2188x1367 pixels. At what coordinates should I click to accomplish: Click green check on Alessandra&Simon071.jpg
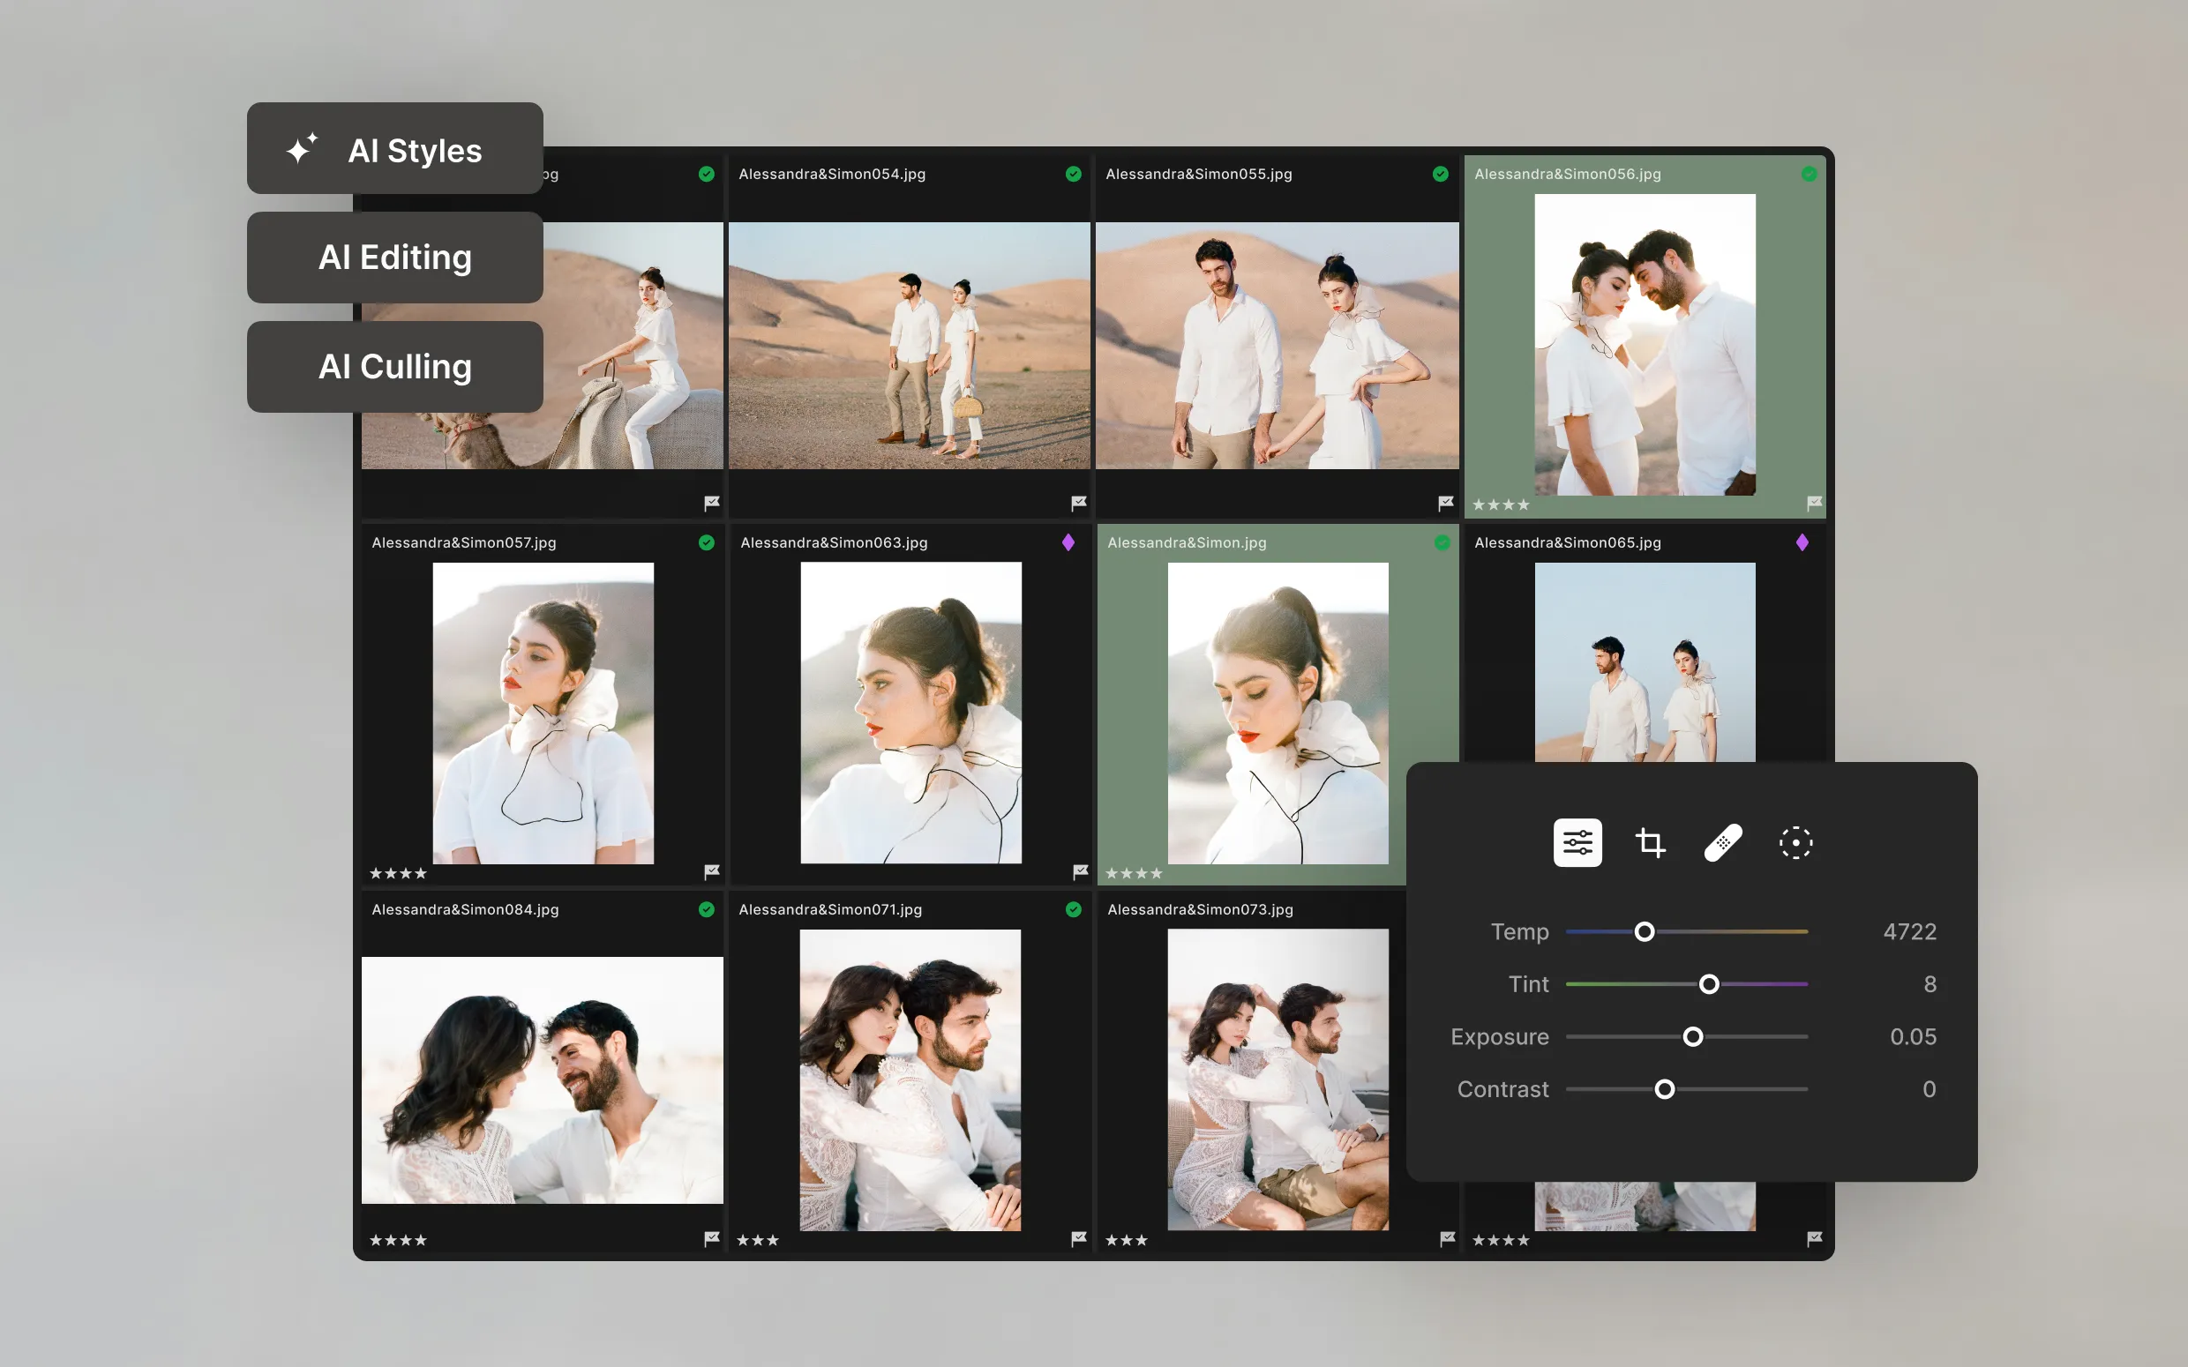1073,909
